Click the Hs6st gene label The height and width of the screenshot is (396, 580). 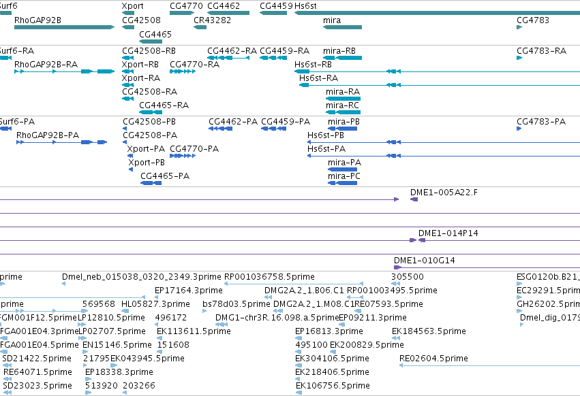[305, 6]
